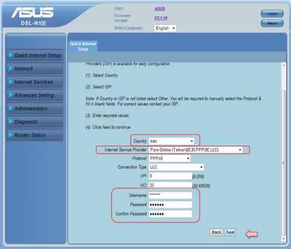Click the DSL-N10E model label
Screen dimensions: 291x249
pos(34,23)
